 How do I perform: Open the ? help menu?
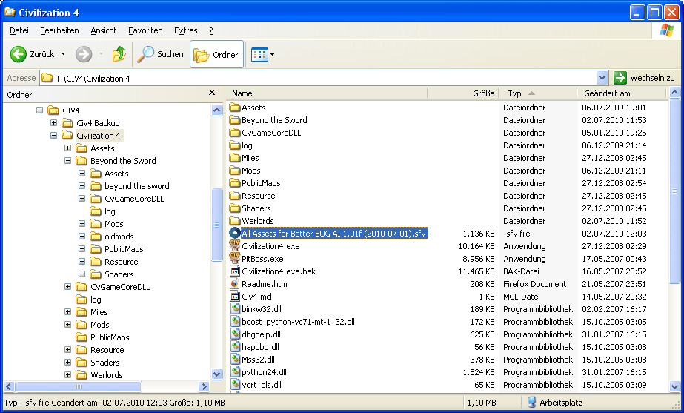click(211, 30)
